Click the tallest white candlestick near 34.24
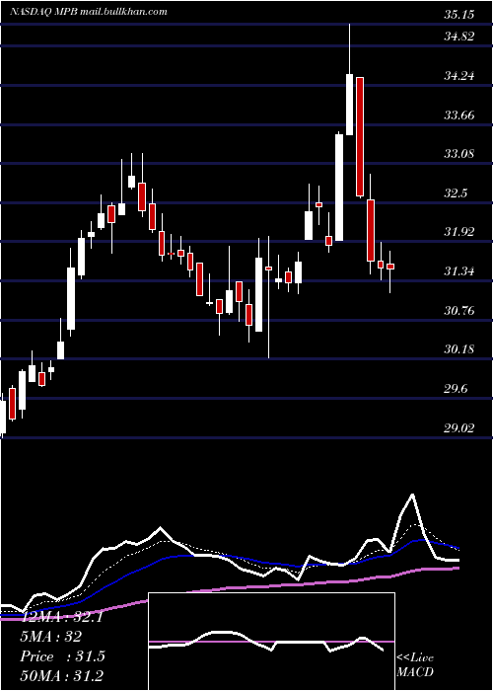The height and width of the screenshot is (691, 493). click(x=349, y=105)
